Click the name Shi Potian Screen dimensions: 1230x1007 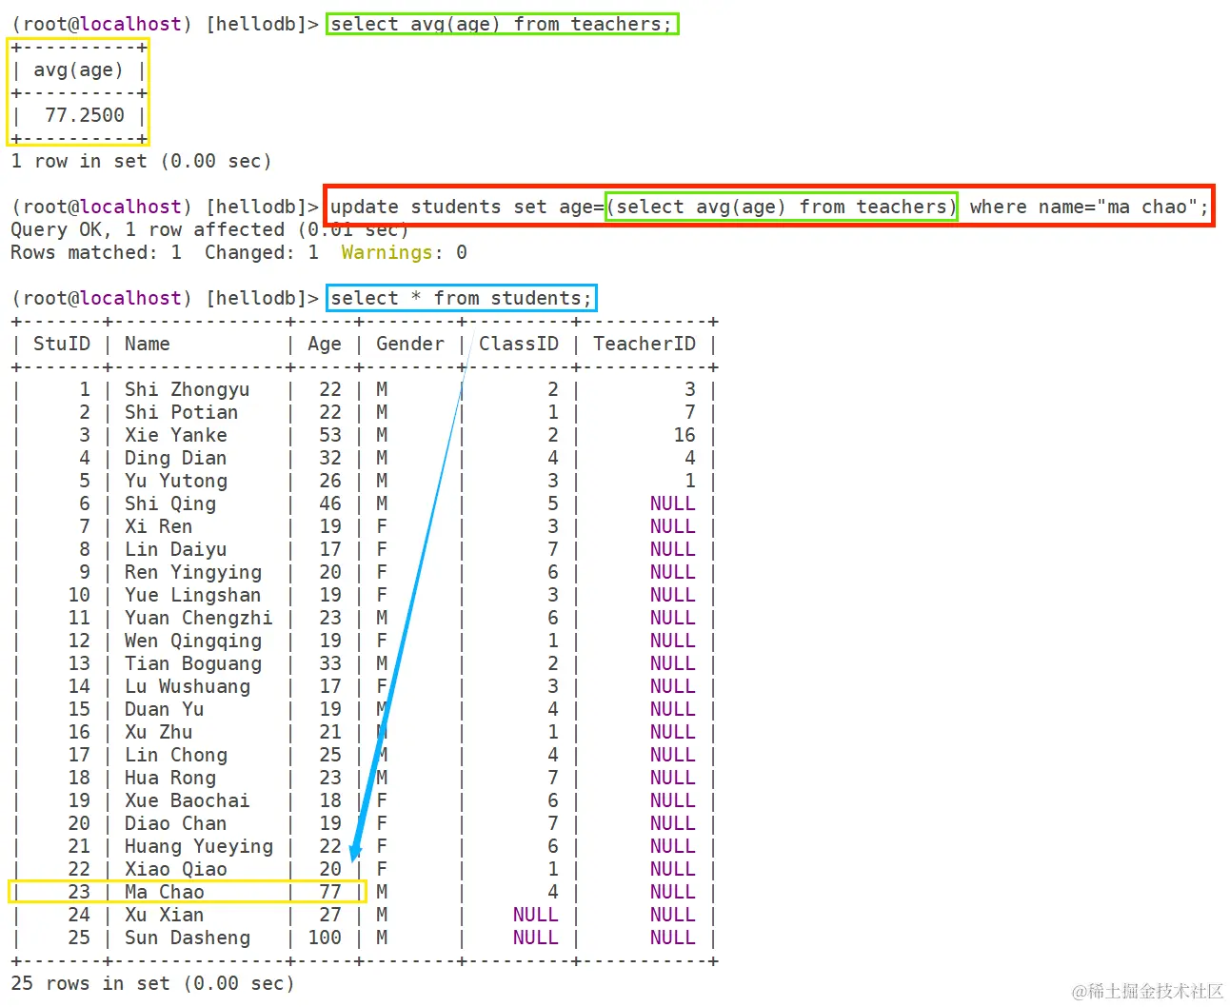[x=181, y=412]
